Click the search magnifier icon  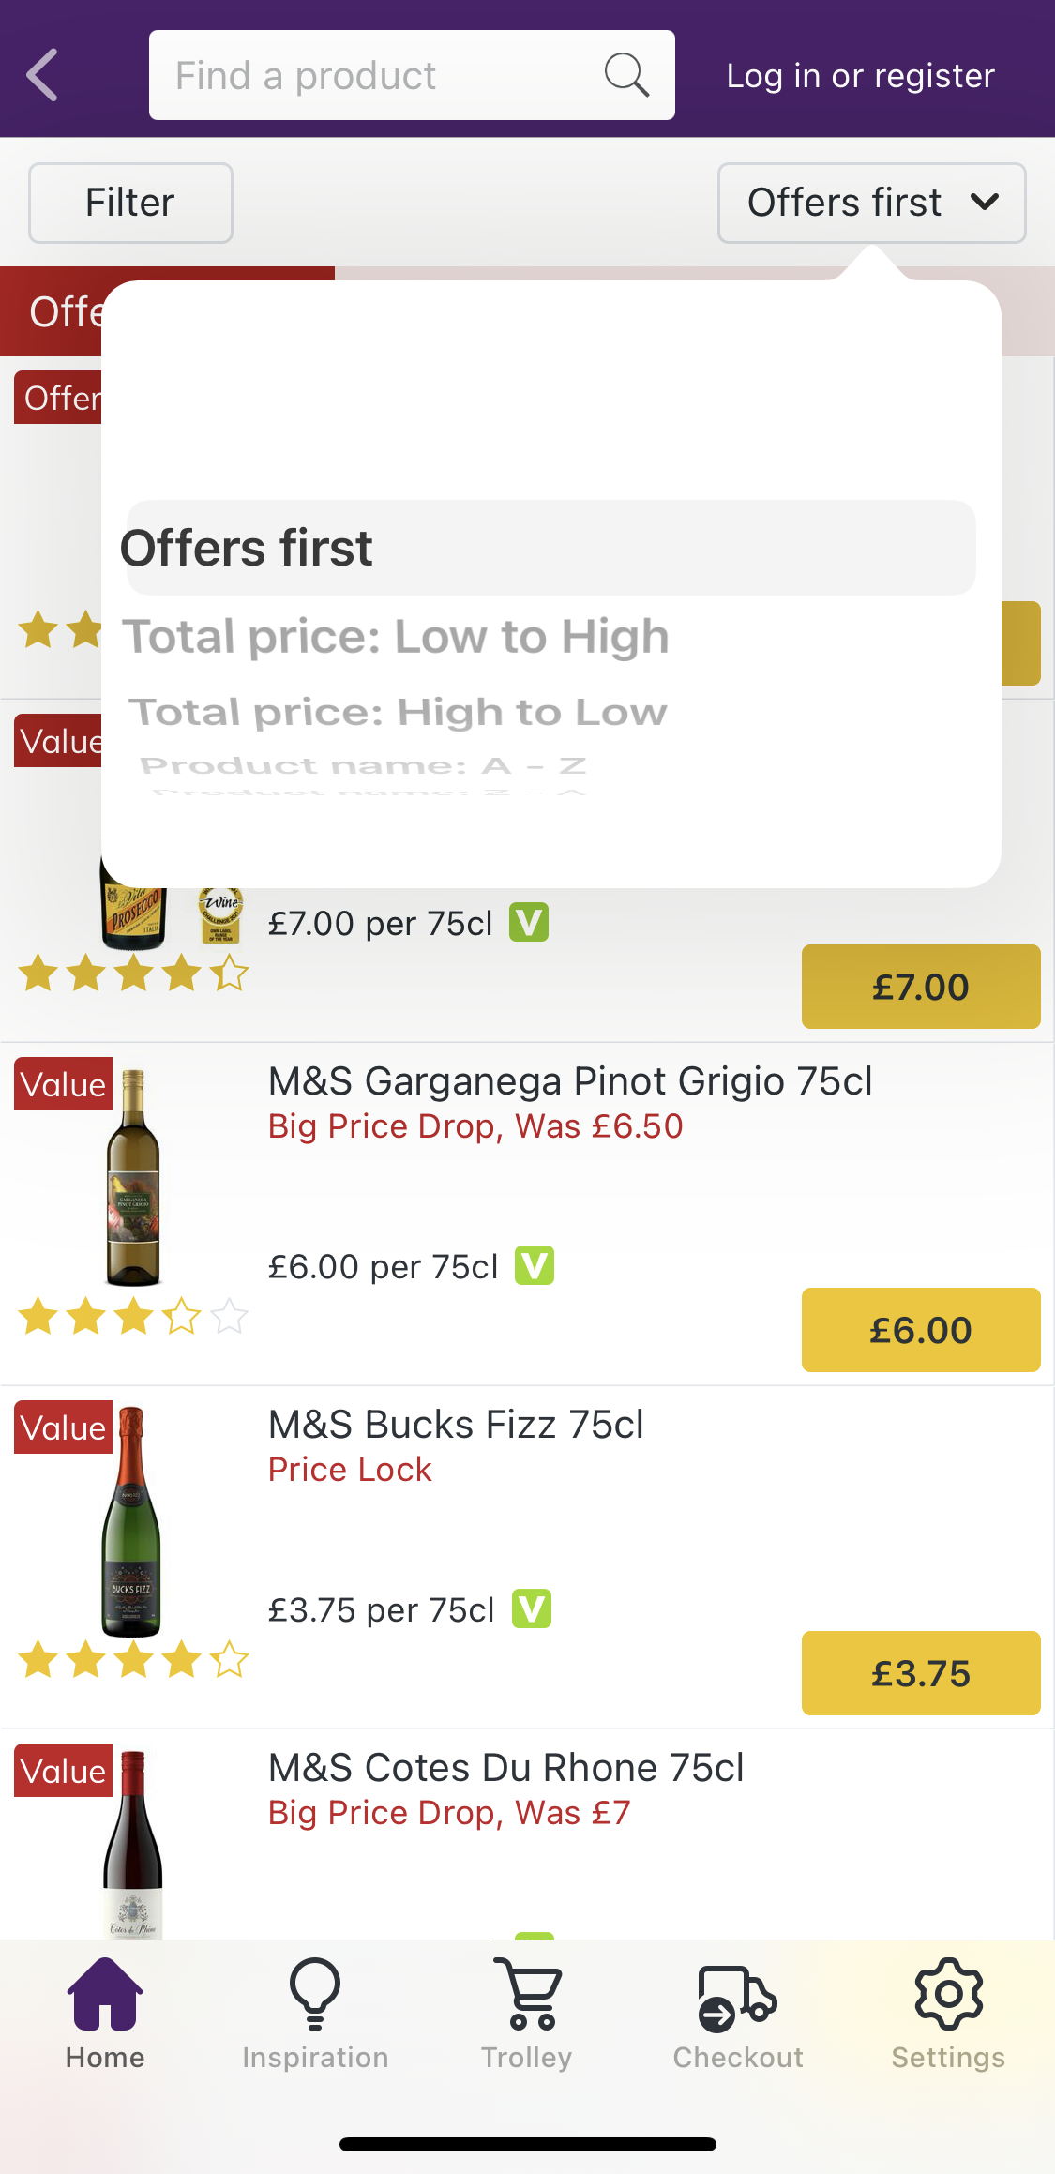pyautogui.click(x=626, y=75)
